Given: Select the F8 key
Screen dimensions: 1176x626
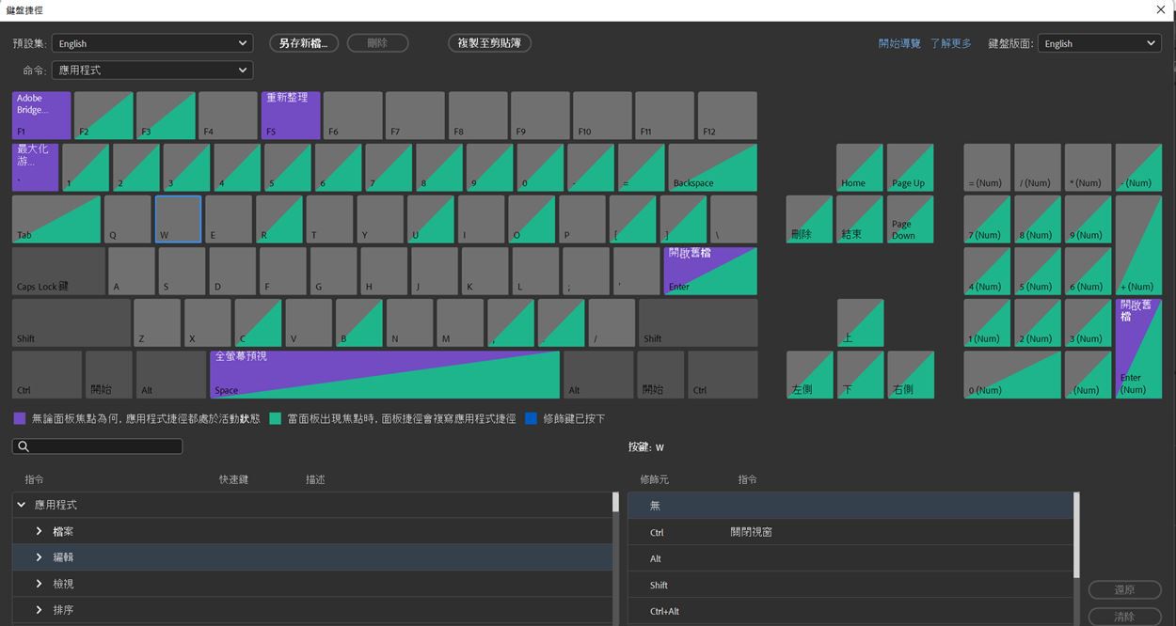Looking at the screenshot, I should (478, 116).
